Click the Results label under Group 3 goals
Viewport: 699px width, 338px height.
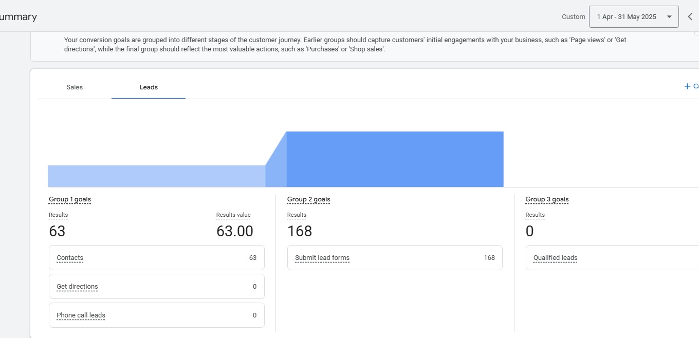click(535, 215)
